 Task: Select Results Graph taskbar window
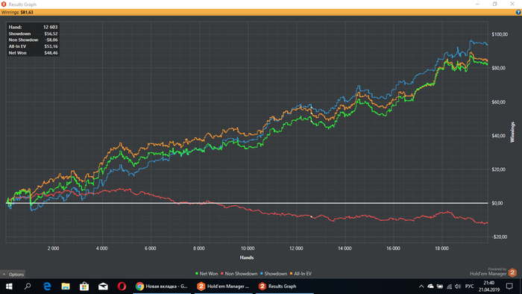[x=285, y=287]
